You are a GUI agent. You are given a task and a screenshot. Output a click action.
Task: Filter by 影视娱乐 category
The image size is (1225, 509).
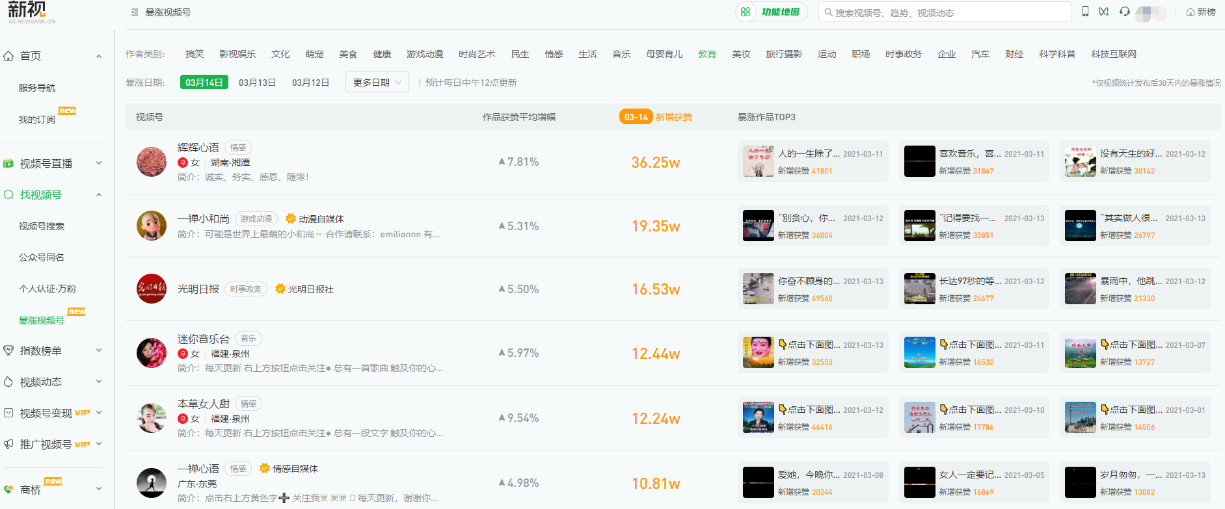[x=237, y=54]
